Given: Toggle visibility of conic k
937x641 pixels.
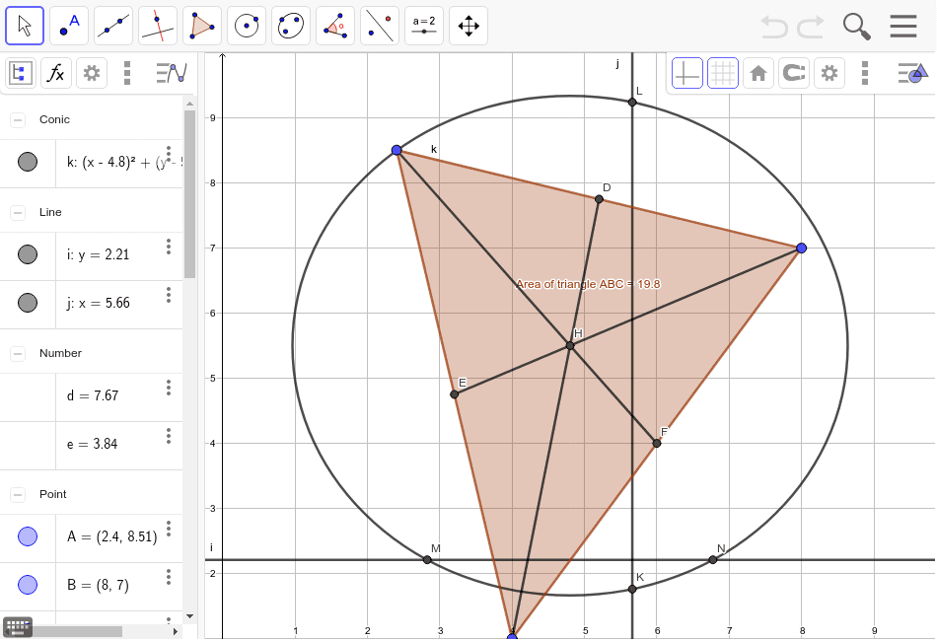Looking at the screenshot, I should coord(27,162).
